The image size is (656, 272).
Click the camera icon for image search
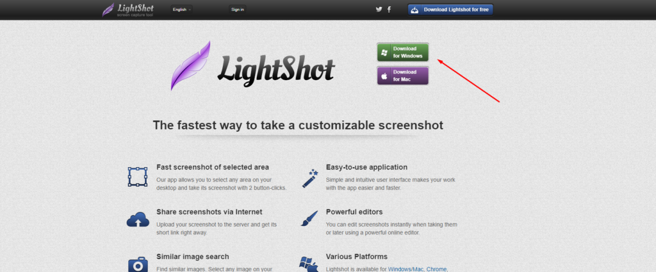tap(138, 264)
